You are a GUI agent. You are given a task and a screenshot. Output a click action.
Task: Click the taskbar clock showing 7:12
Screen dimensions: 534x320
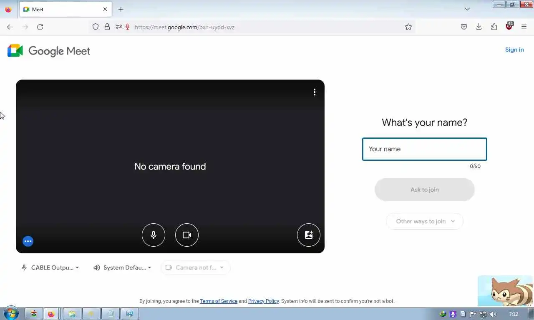coord(514,314)
